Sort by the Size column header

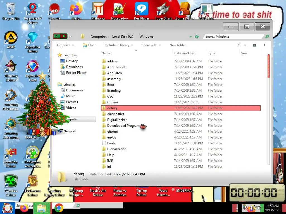251,53
